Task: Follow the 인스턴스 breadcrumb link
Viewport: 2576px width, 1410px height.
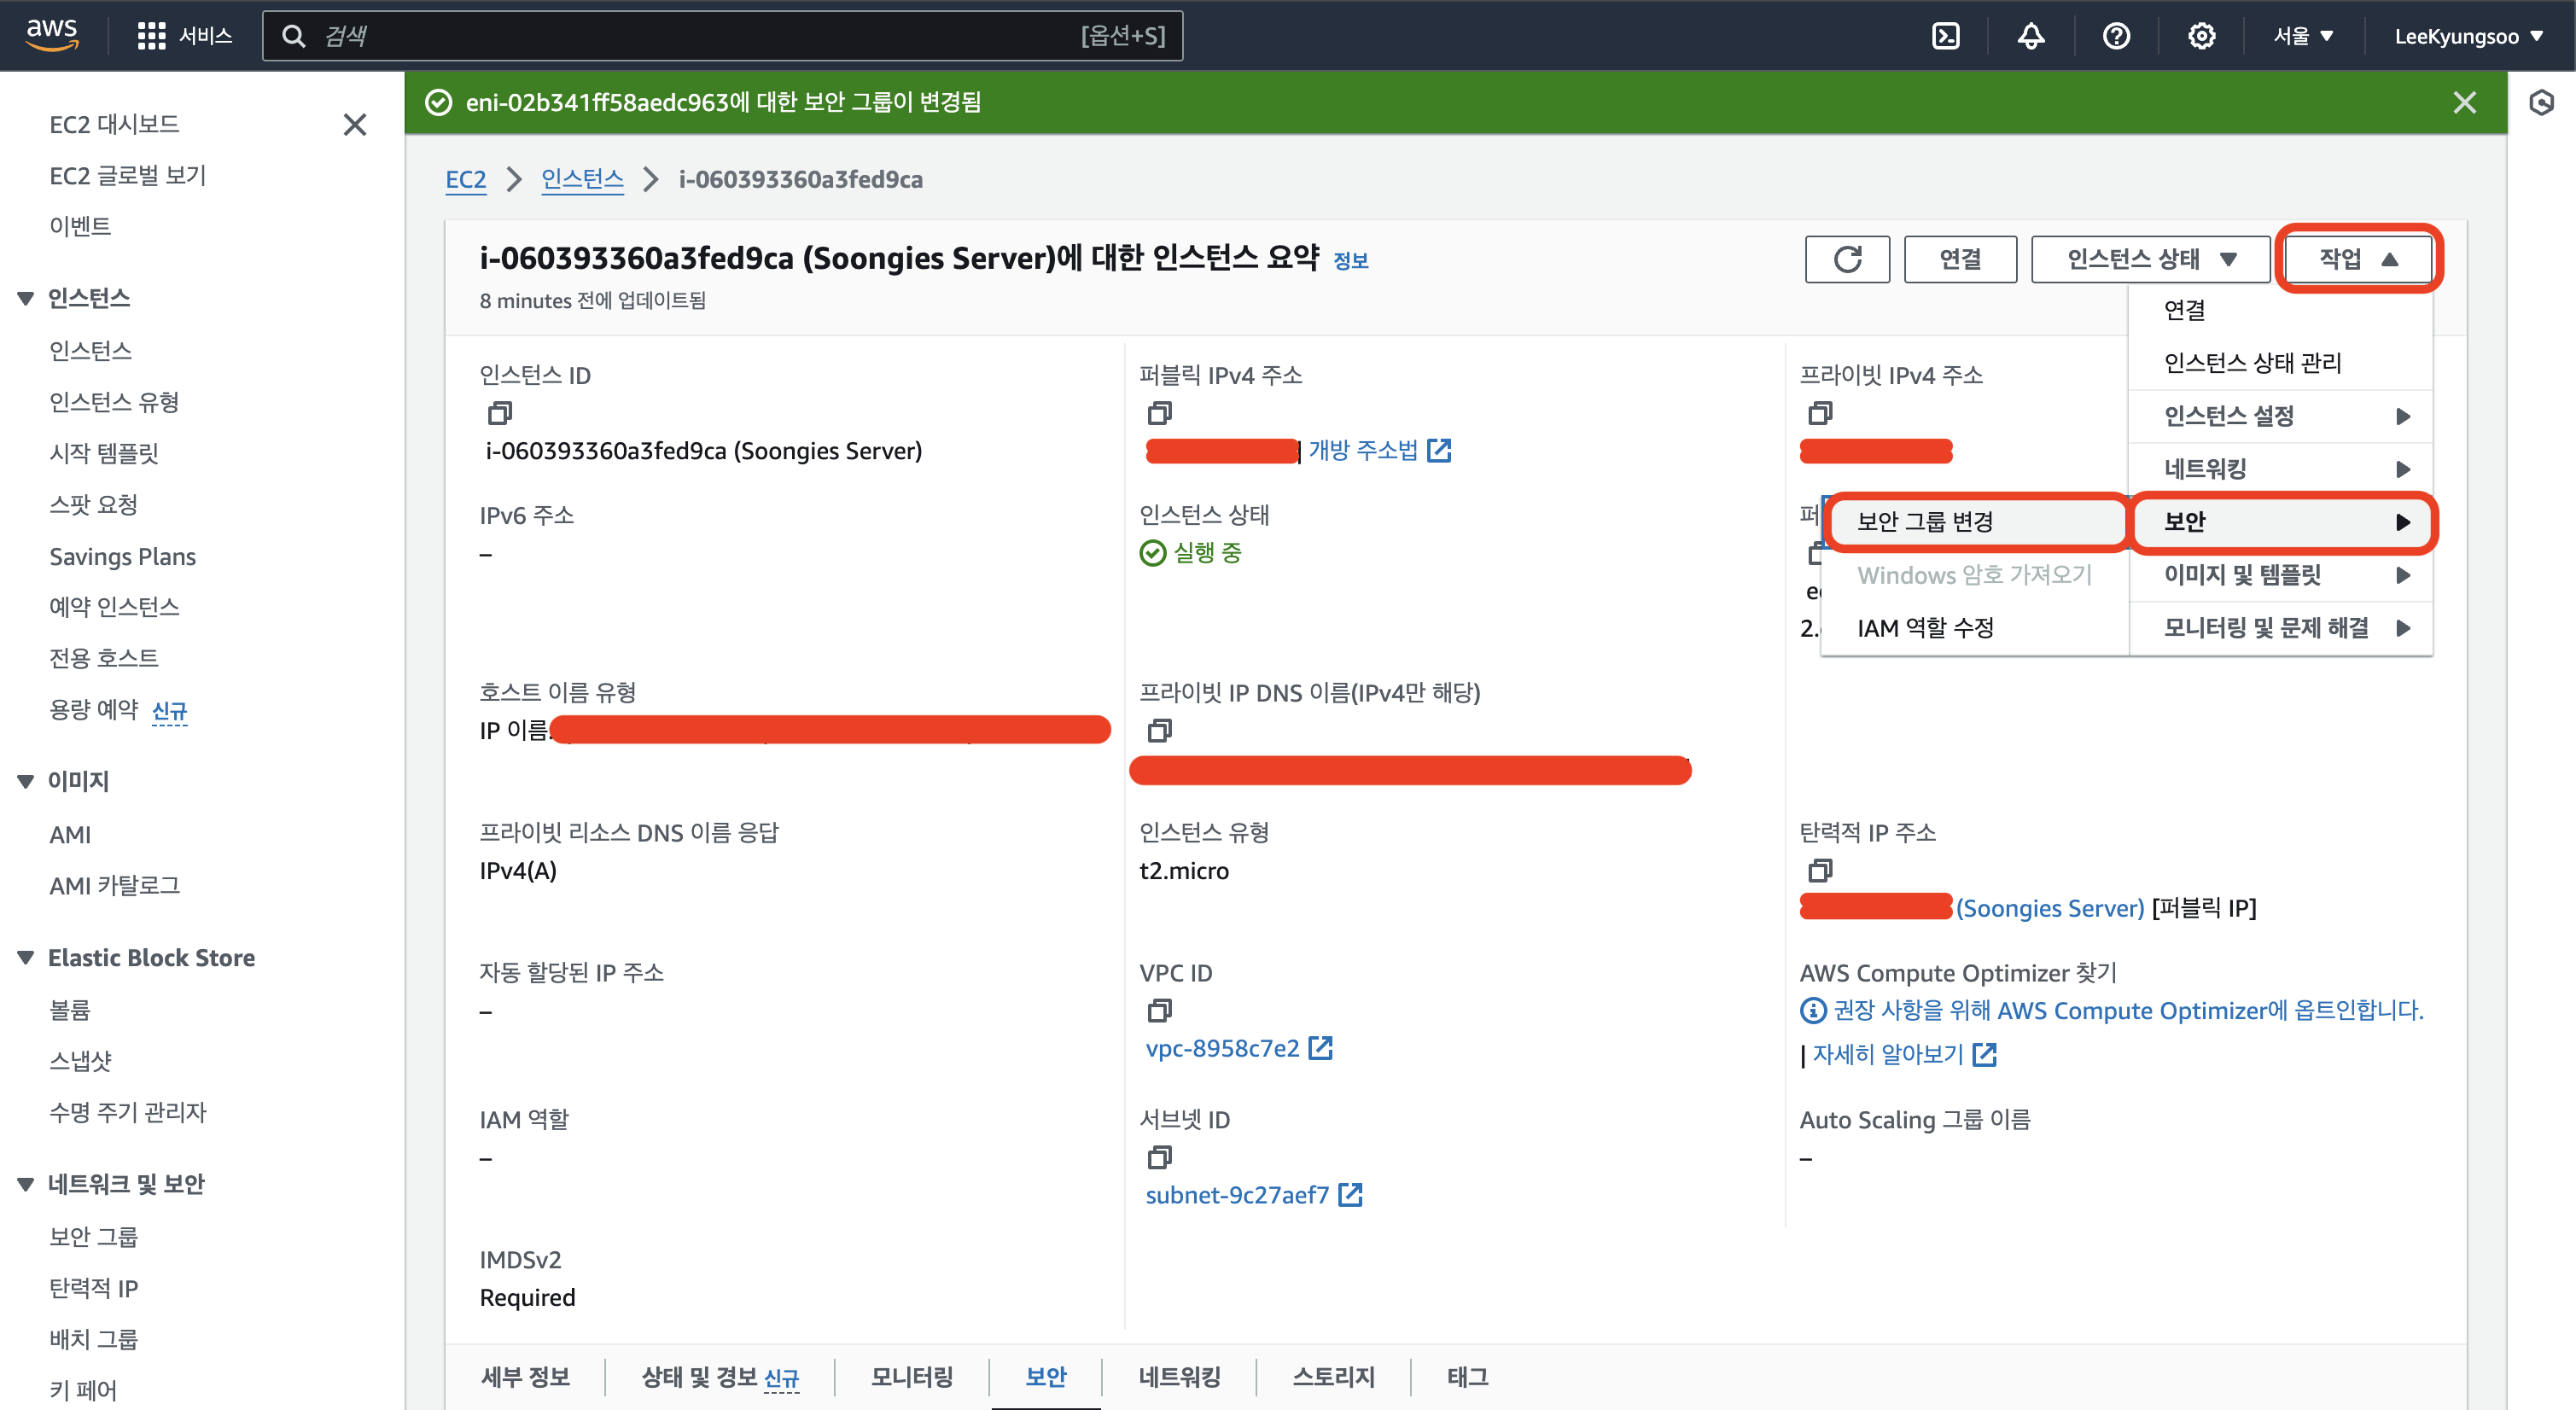Action: click(x=582, y=180)
